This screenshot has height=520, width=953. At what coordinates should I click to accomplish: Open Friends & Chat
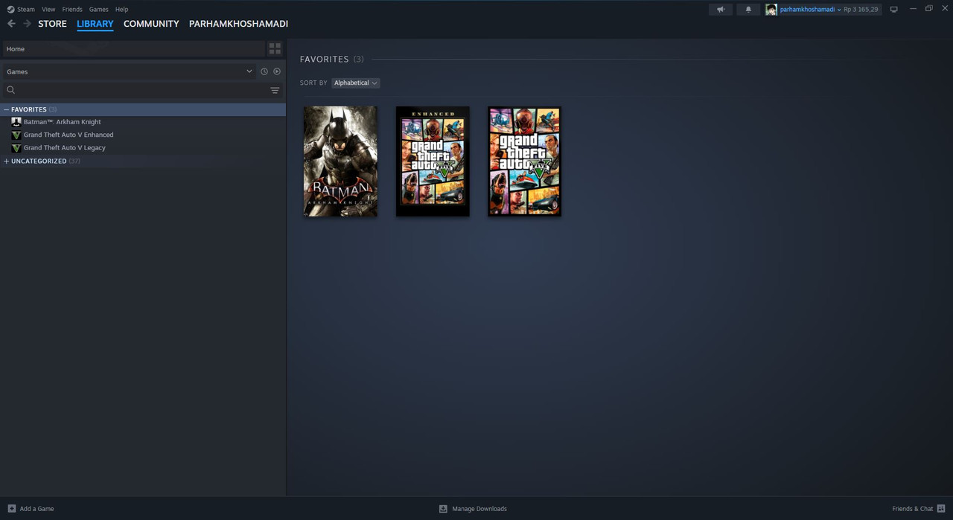coord(912,509)
